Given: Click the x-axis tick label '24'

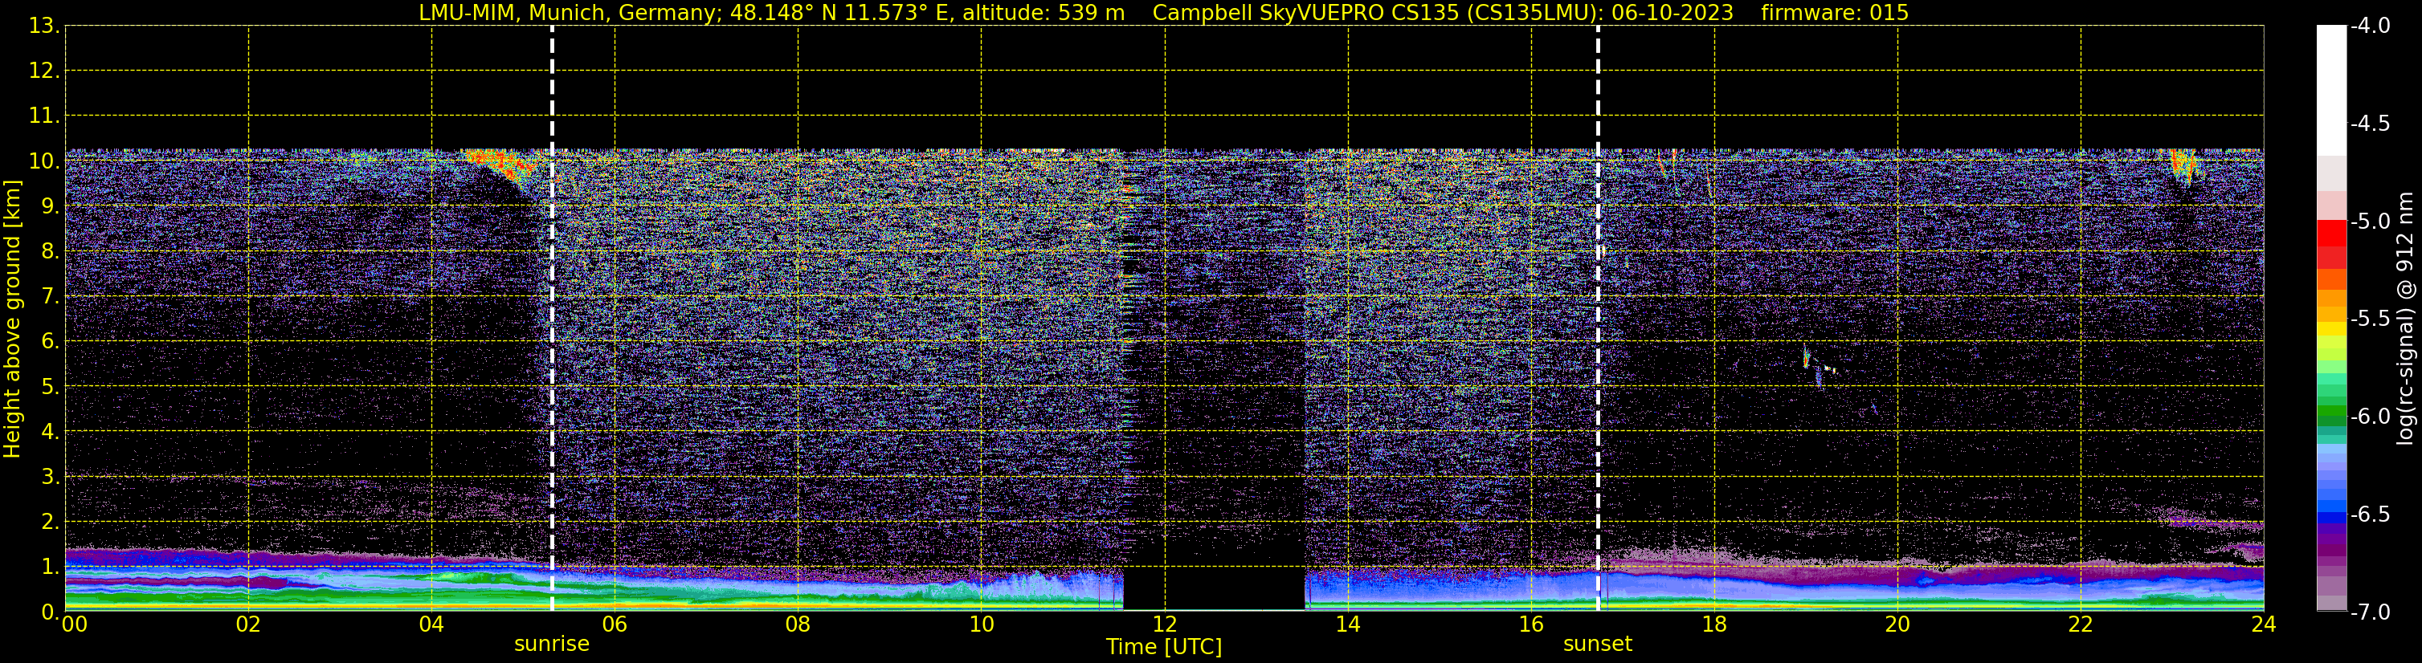Looking at the screenshot, I should 2263,624.
